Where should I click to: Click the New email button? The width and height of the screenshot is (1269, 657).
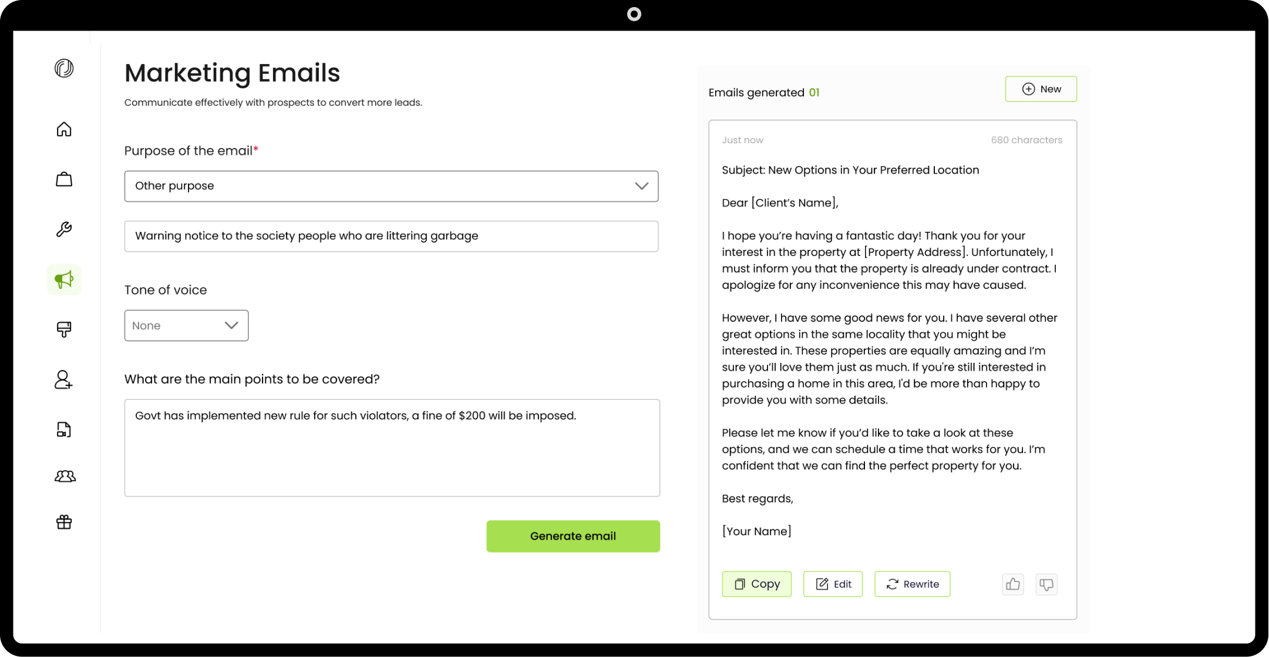point(1041,89)
